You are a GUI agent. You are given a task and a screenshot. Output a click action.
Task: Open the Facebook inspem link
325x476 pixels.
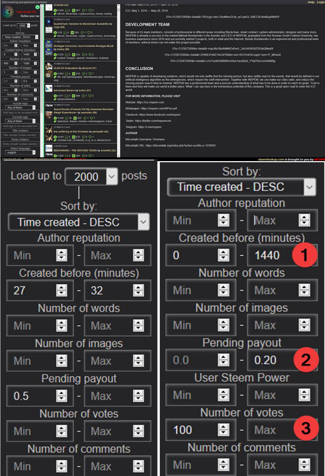click(160, 115)
